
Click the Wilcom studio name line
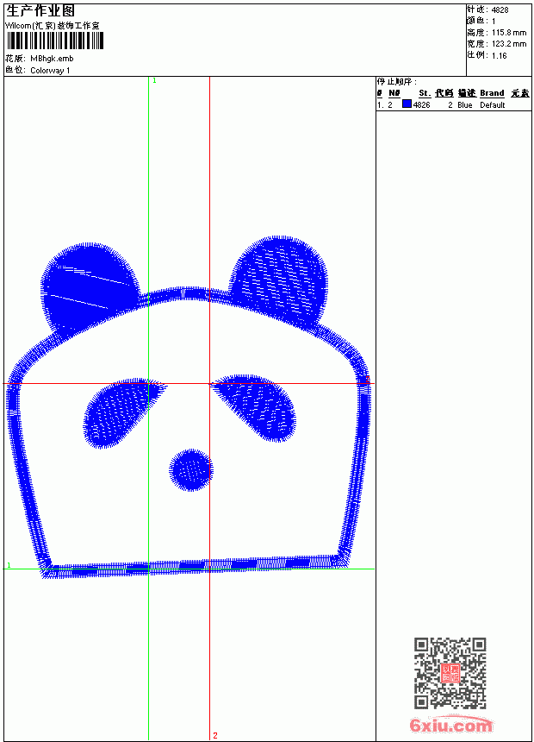click(x=53, y=26)
